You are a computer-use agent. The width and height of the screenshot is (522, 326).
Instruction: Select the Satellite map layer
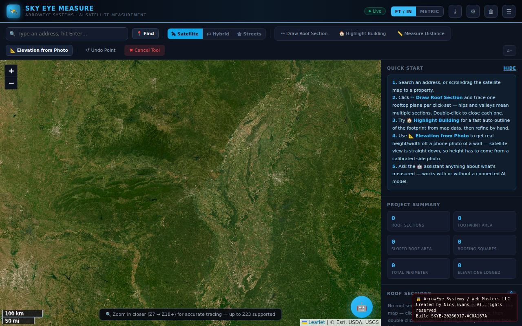point(185,34)
